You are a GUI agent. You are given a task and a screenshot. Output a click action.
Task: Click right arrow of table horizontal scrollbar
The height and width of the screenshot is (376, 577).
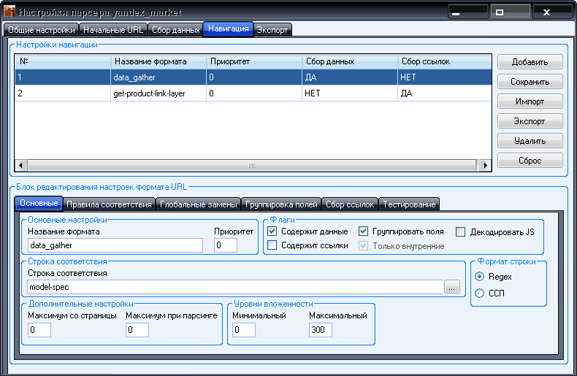(485, 166)
